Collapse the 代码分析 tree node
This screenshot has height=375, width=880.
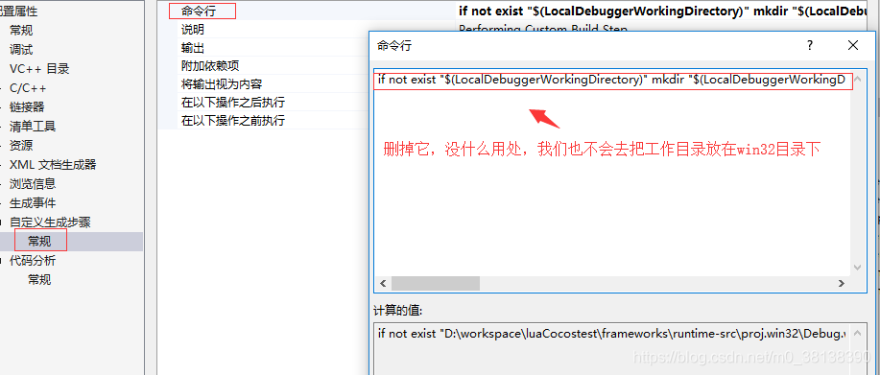tap(2, 261)
